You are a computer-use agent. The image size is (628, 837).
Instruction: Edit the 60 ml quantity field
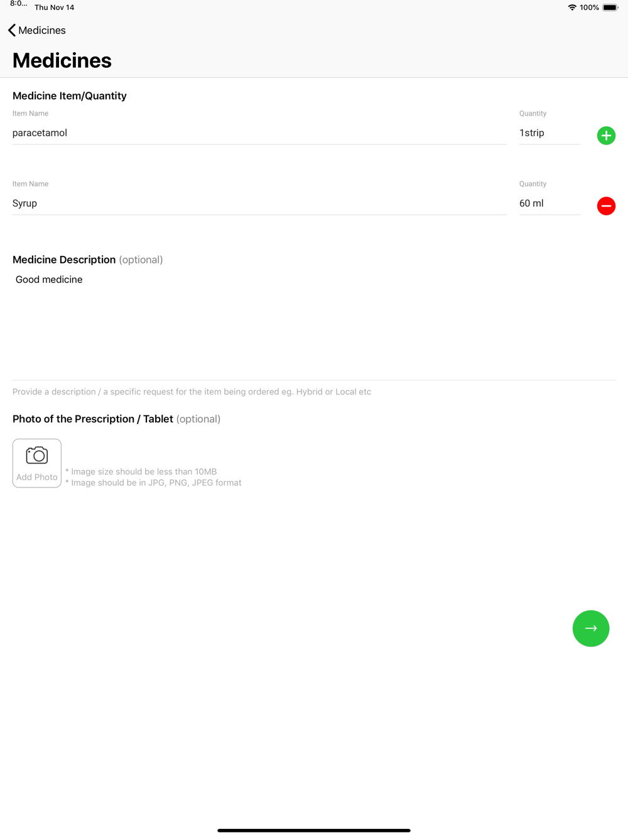point(549,203)
